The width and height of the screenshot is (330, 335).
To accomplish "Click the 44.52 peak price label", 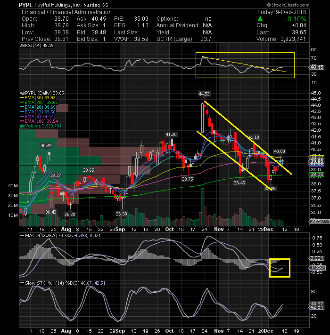I will click(204, 94).
